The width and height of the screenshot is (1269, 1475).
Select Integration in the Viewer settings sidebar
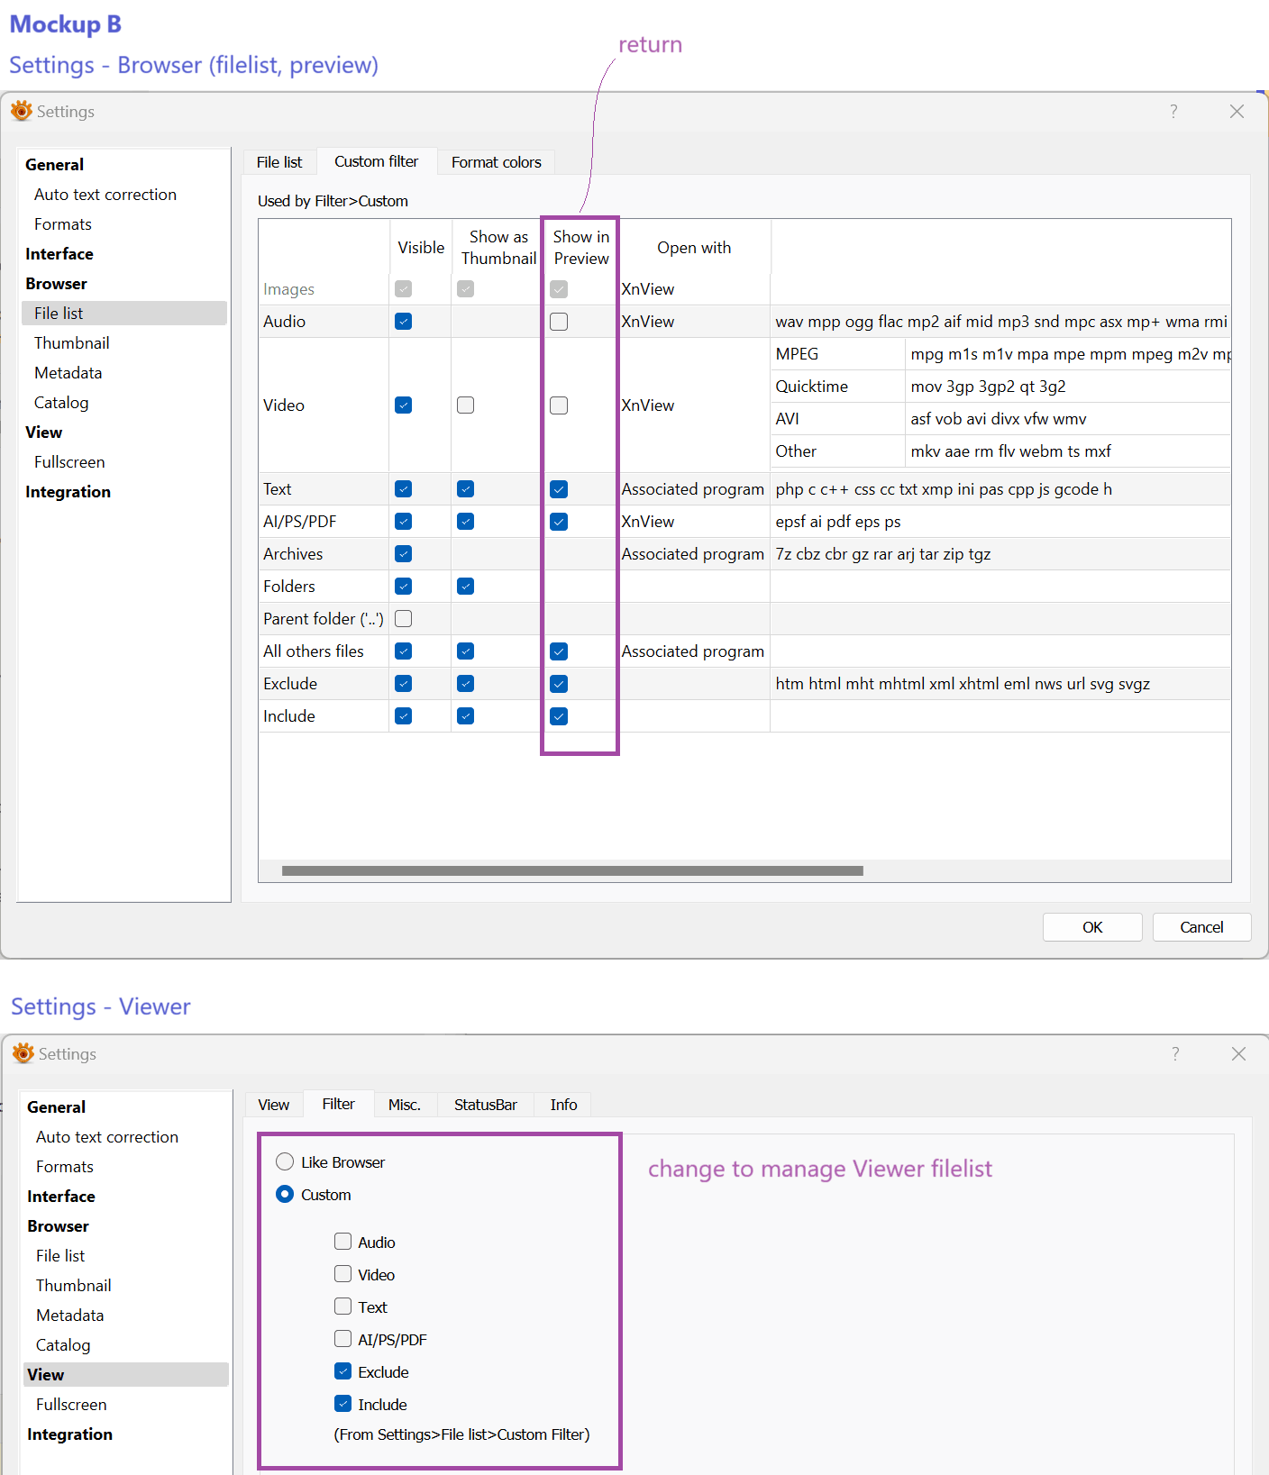(x=69, y=1434)
